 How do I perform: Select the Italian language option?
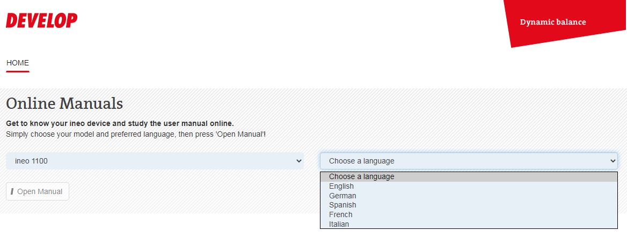[339, 224]
